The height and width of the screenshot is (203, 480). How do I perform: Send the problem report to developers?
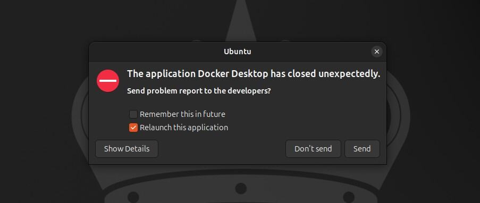point(362,149)
